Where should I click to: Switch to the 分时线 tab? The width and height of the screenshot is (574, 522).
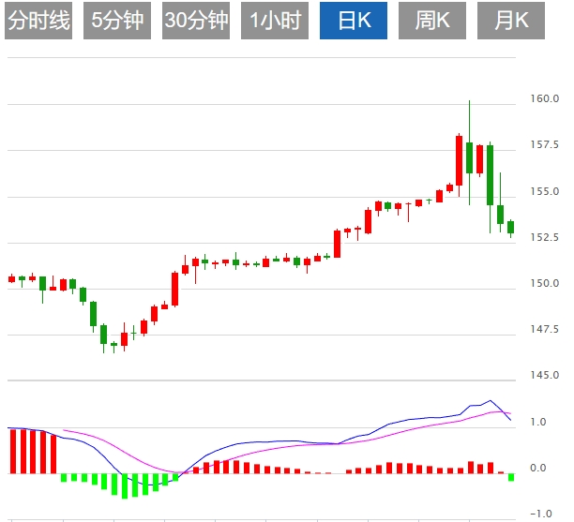(39, 21)
